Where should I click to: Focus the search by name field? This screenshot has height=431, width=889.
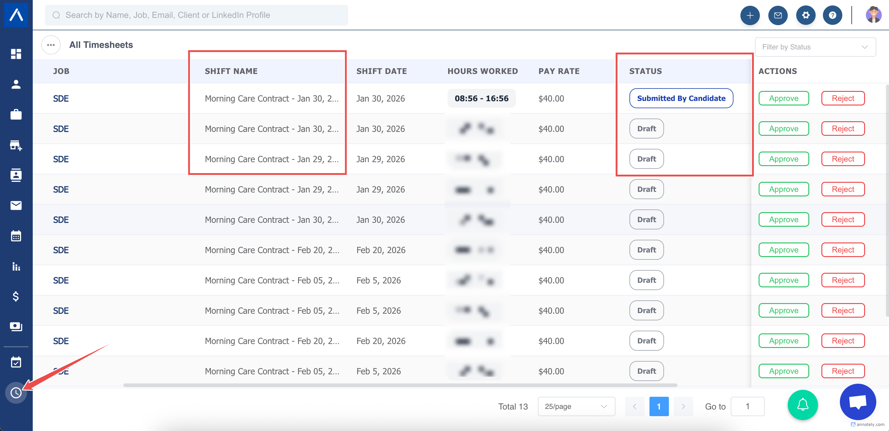coord(197,15)
